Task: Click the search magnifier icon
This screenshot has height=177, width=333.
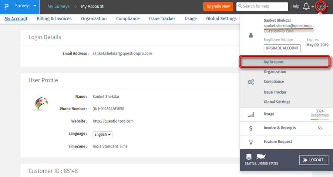Action: 240,6
